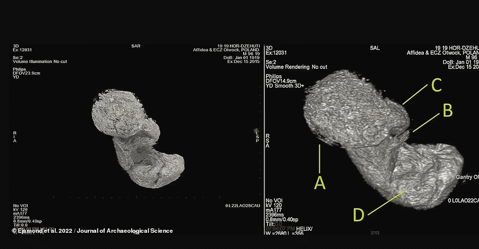479x249 pixels.
Task: Click the 'YD Smooth 3D+' filter label
Action: 285,85
